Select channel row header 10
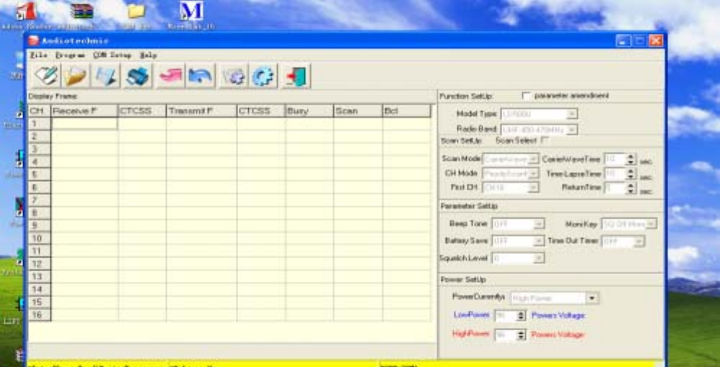Image resolution: width=720 pixels, height=367 pixels. (x=40, y=238)
